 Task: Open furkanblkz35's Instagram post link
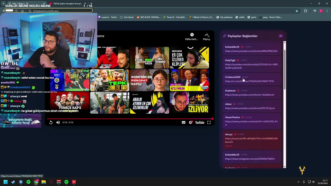coord(250,159)
